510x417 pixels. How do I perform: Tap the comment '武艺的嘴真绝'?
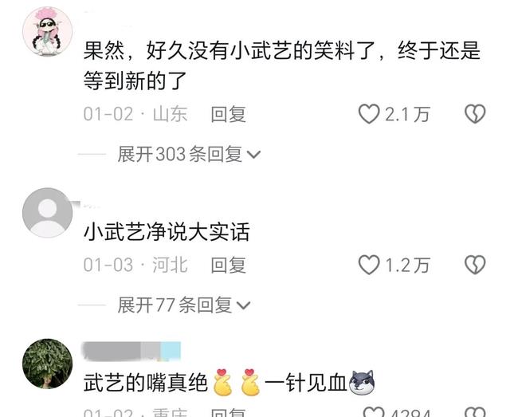pyautogui.click(x=146, y=383)
